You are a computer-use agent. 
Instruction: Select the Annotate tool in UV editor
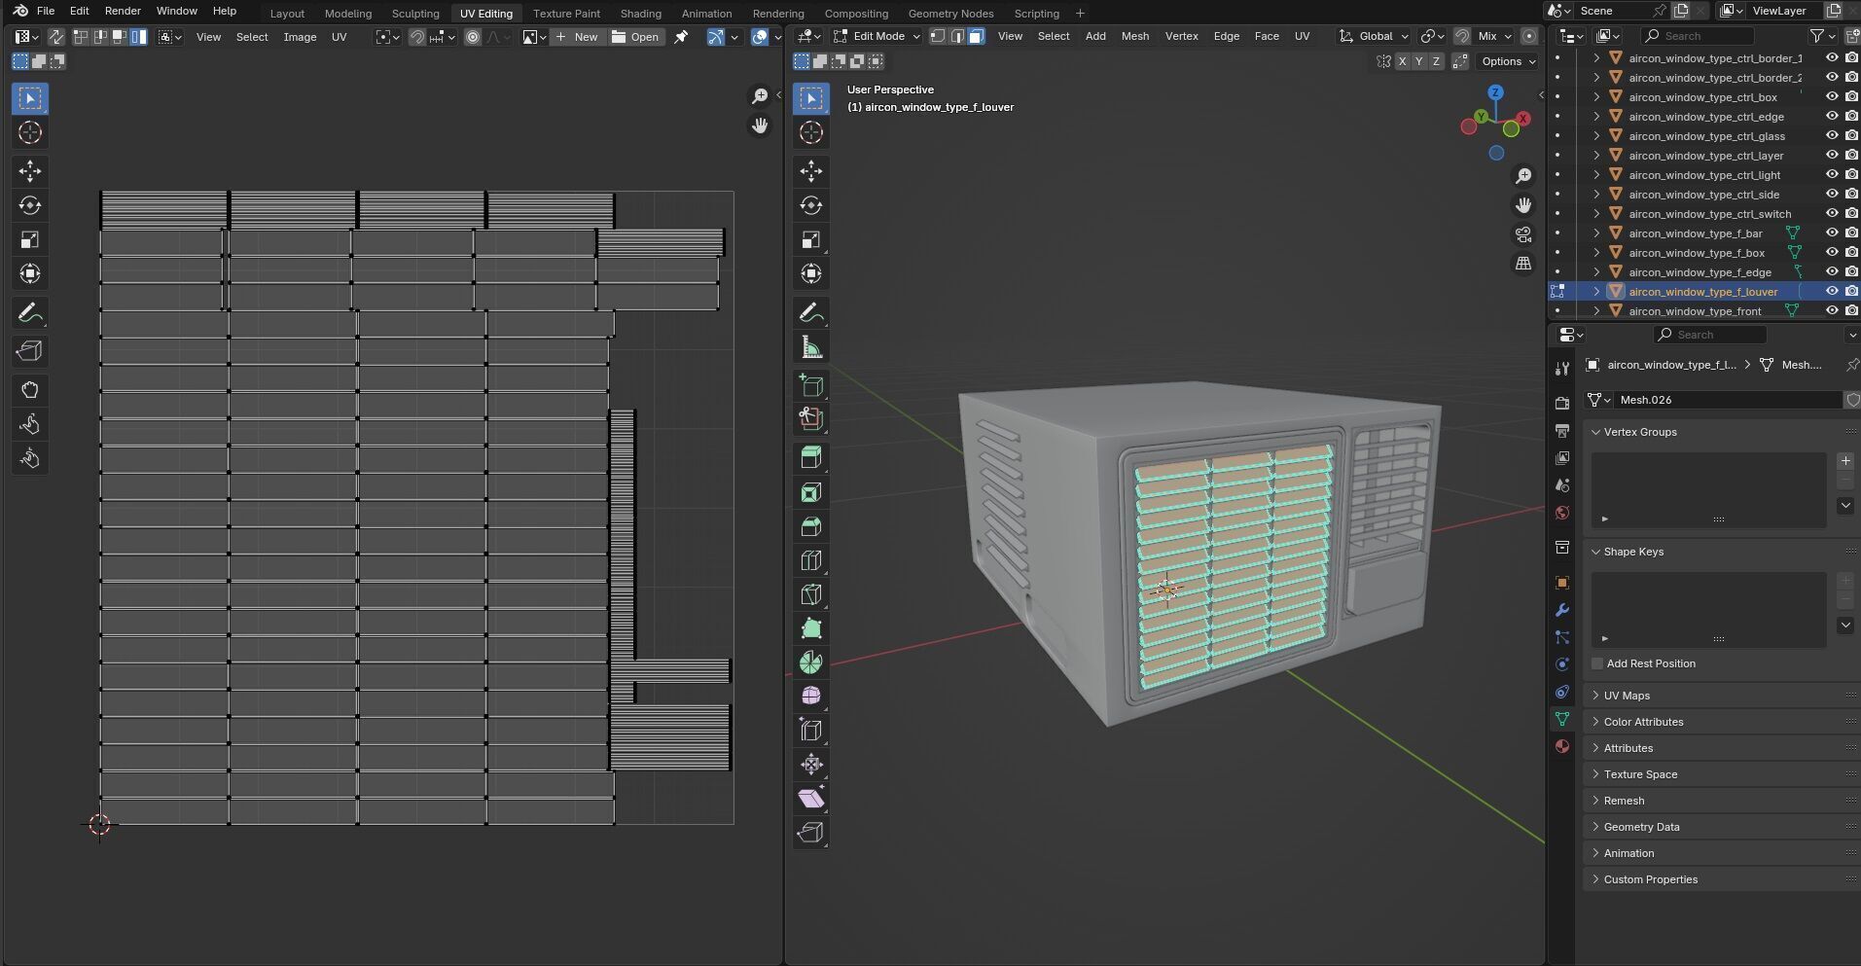coord(30,312)
